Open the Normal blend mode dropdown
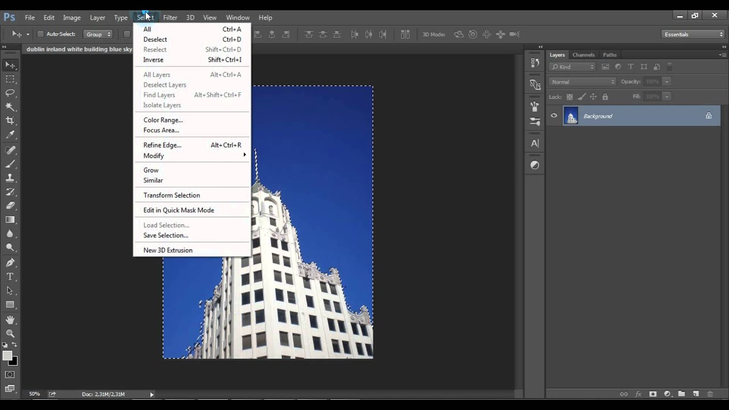Screen dimensions: 729x410 click(x=582, y=81)
